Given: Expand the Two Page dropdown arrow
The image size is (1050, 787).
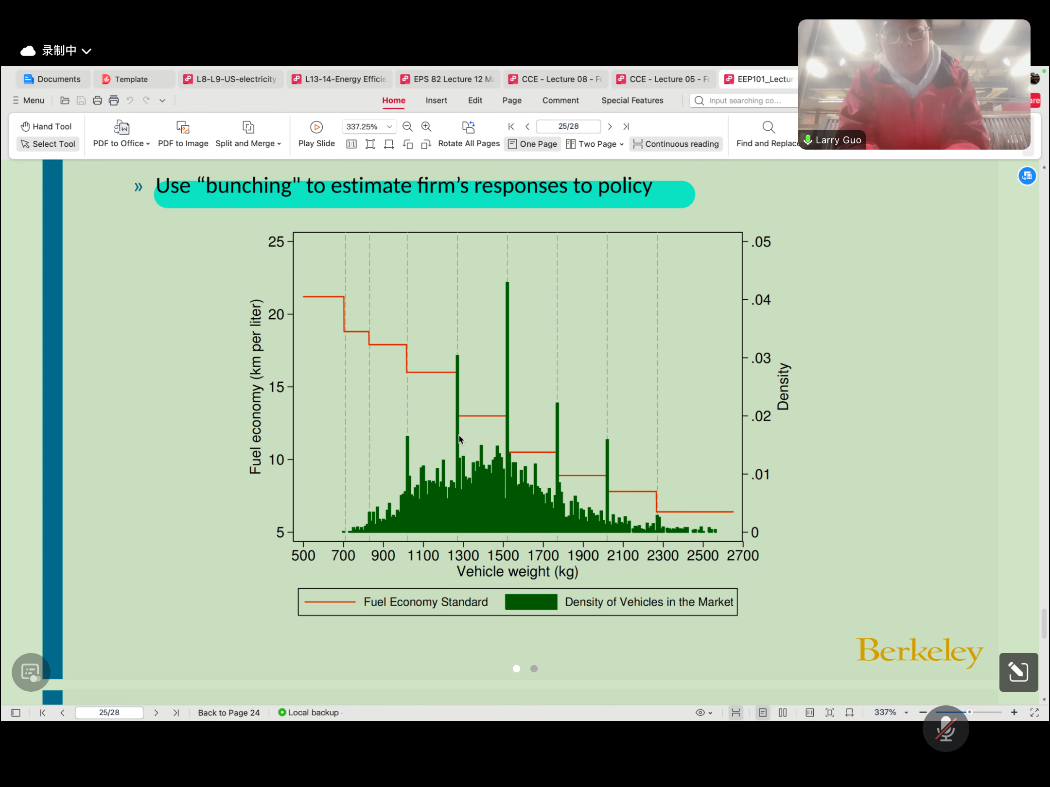Looking at the screenshot, I should point(622,144).
